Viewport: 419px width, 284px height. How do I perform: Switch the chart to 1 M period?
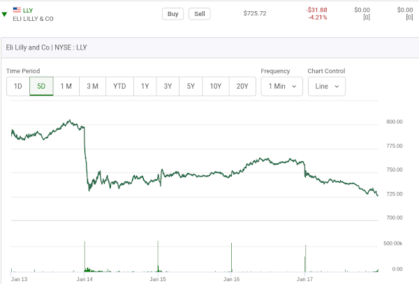click(66, 87)
